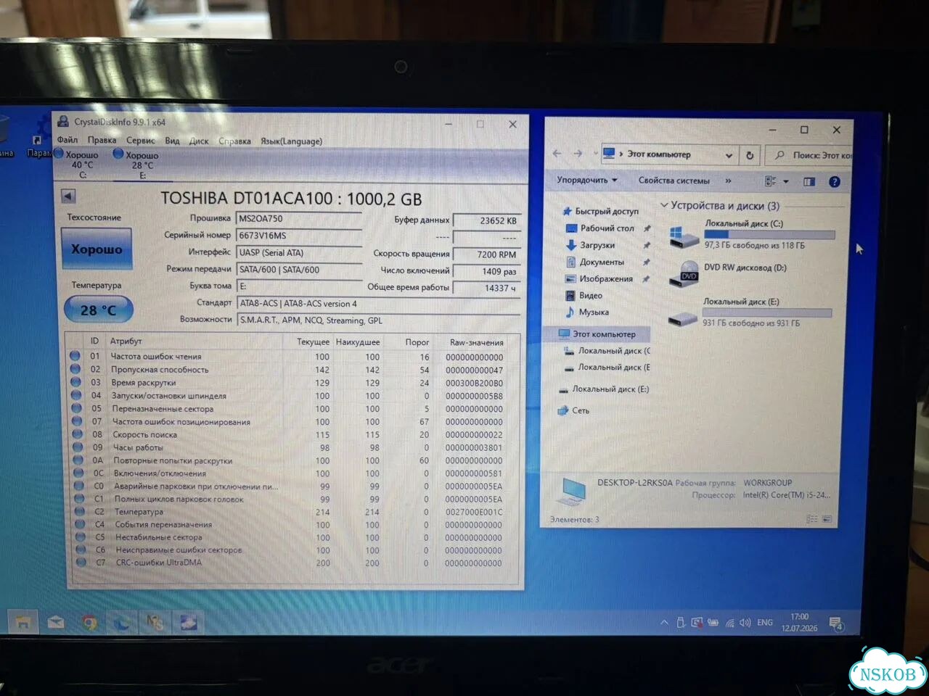The width and height of the screenshot is (929, 696).
Task: Collapse the Устройства и диски group
Action: coord(664,205)
